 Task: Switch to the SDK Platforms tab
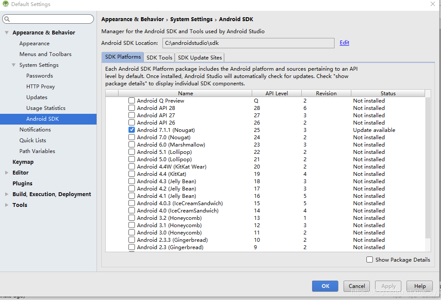[122, 57]
